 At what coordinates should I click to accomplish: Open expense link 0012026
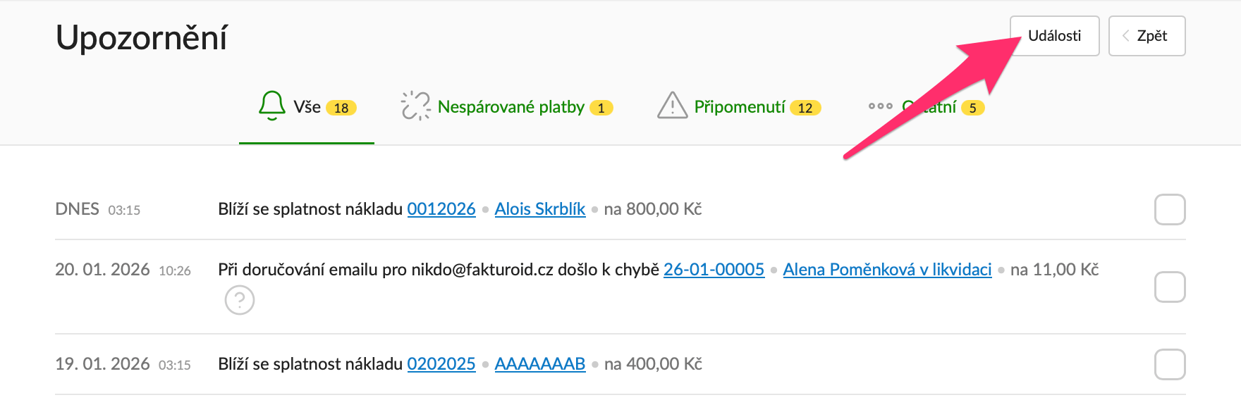[x=441, y=209]
